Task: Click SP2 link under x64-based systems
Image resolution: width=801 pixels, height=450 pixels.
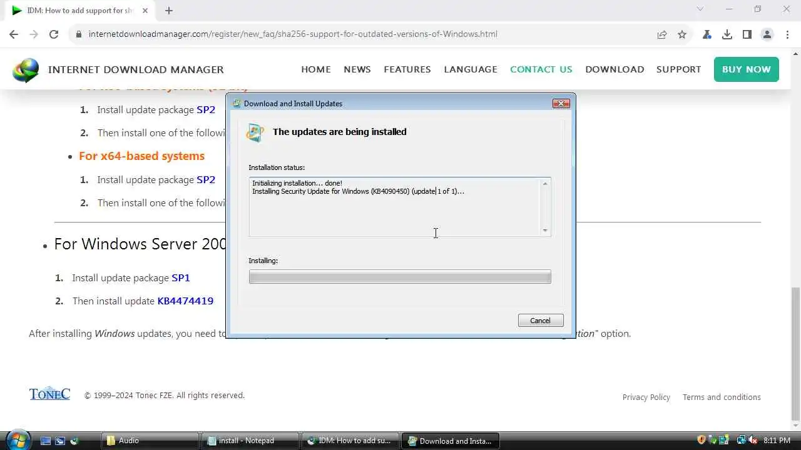Action: [206, 179]
